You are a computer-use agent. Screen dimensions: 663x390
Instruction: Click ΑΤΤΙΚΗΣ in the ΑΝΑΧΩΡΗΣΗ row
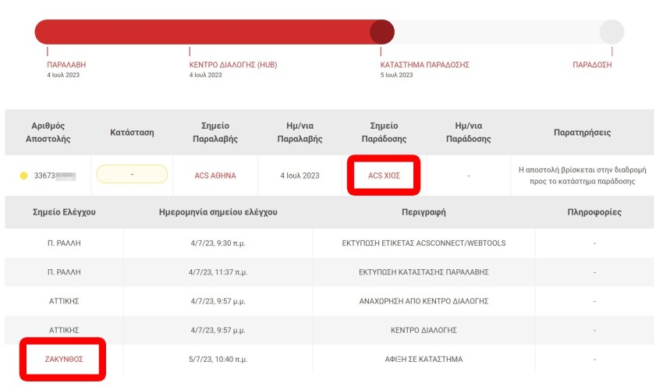(x=64, y=301)
